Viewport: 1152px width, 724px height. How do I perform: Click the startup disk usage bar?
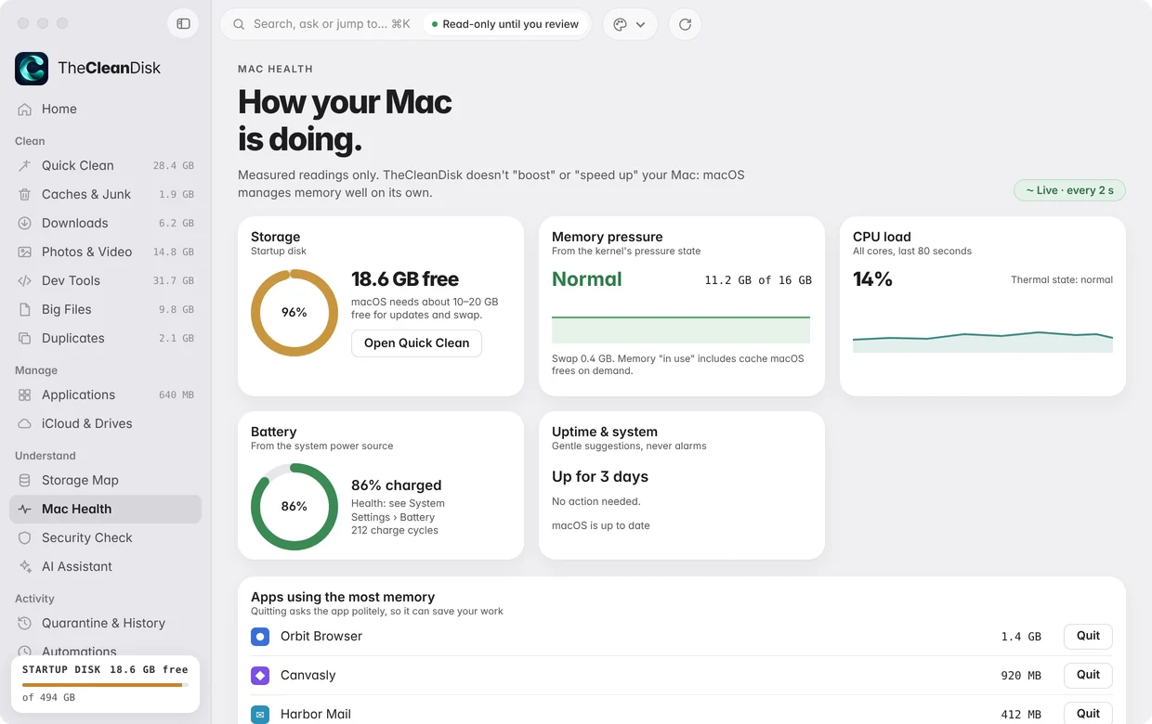[105, 685]
